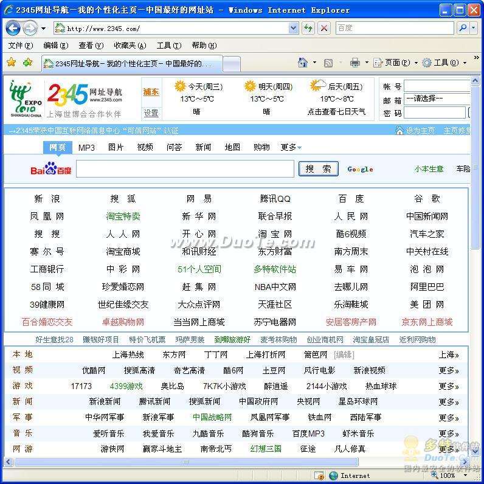
Task: Click 更多» in the 游戏 row
Action: 449,386
